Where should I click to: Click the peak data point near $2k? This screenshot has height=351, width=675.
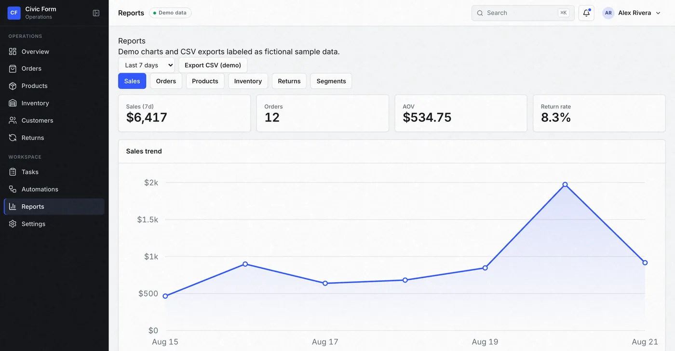[x=565, y=184]
